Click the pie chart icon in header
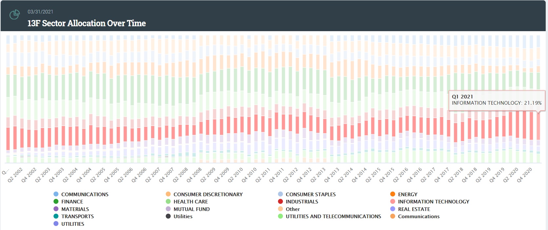Screen dimensions: 548x230 coord(14,14)
